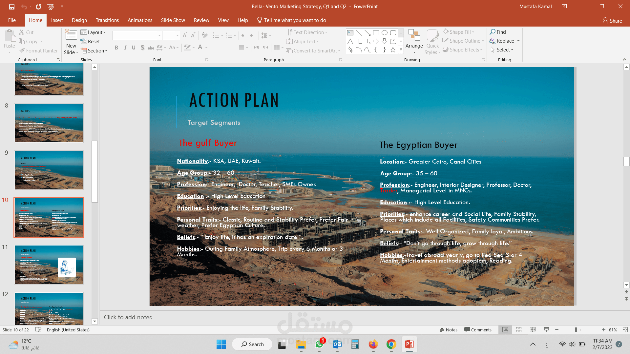This screenshot has height=354, width=630.
Task: Increase font size with the larger A icon
Action: (185, 35)
